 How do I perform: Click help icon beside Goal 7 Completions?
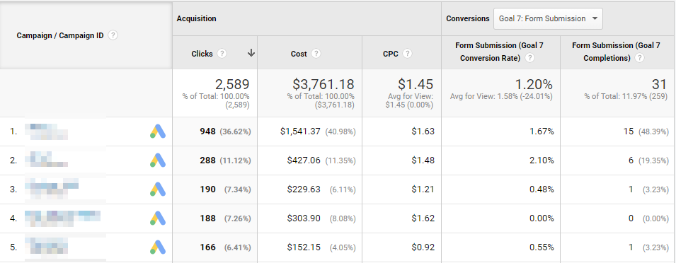pos(639,58)
